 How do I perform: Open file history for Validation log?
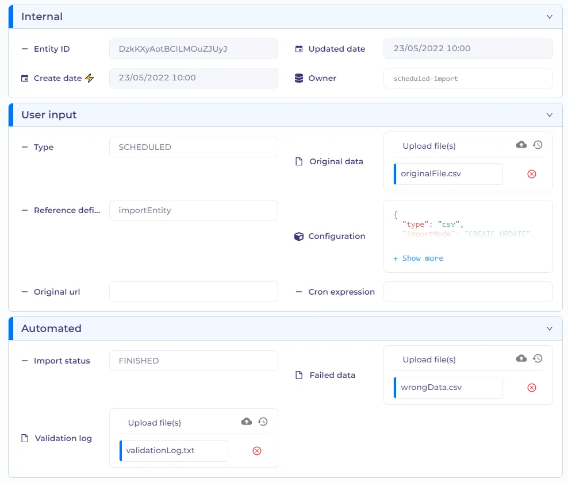coord(263,422)
